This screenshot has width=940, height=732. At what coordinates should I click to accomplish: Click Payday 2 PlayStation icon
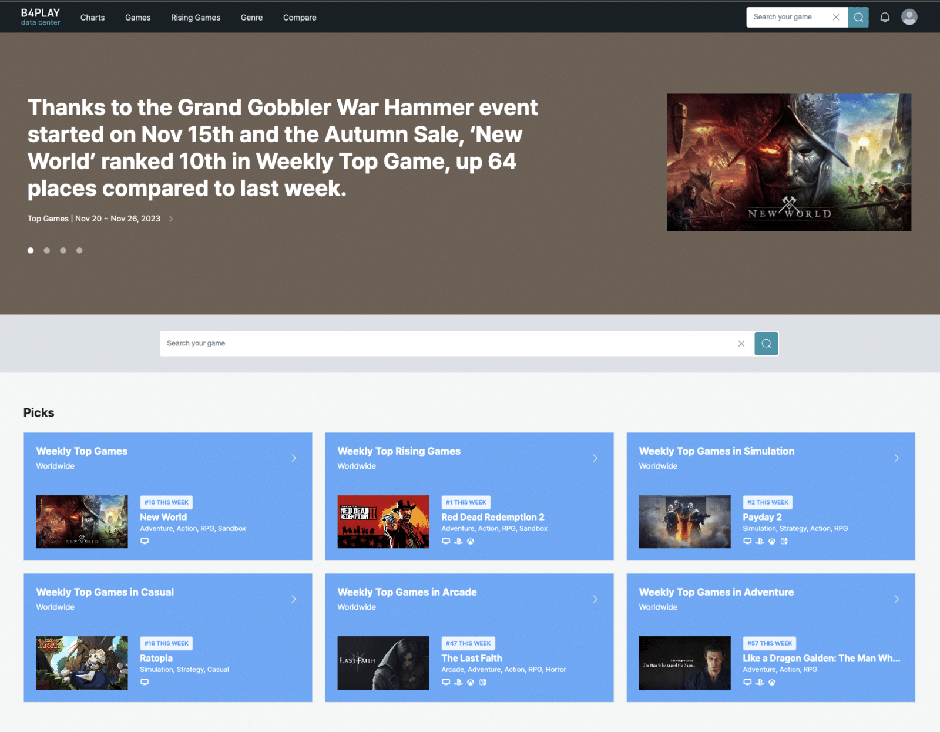[760, 541]
